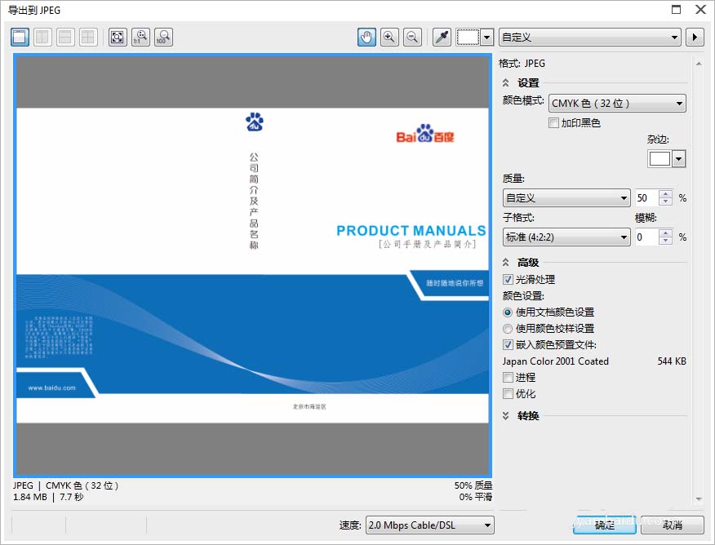Click the 杂边 white color swatch

(x=659, y=158)
